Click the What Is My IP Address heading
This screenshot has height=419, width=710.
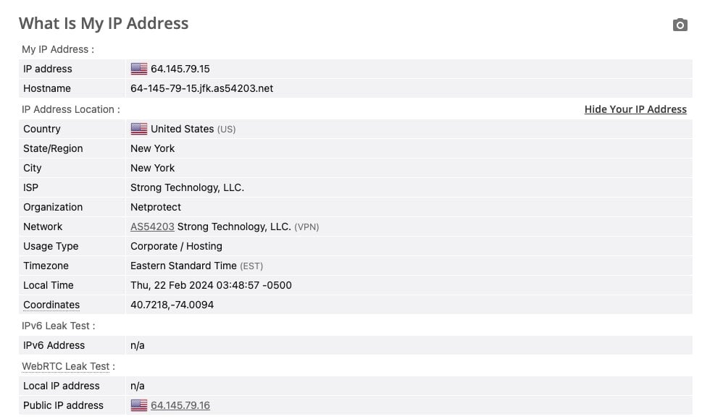(x=104, y=23)
